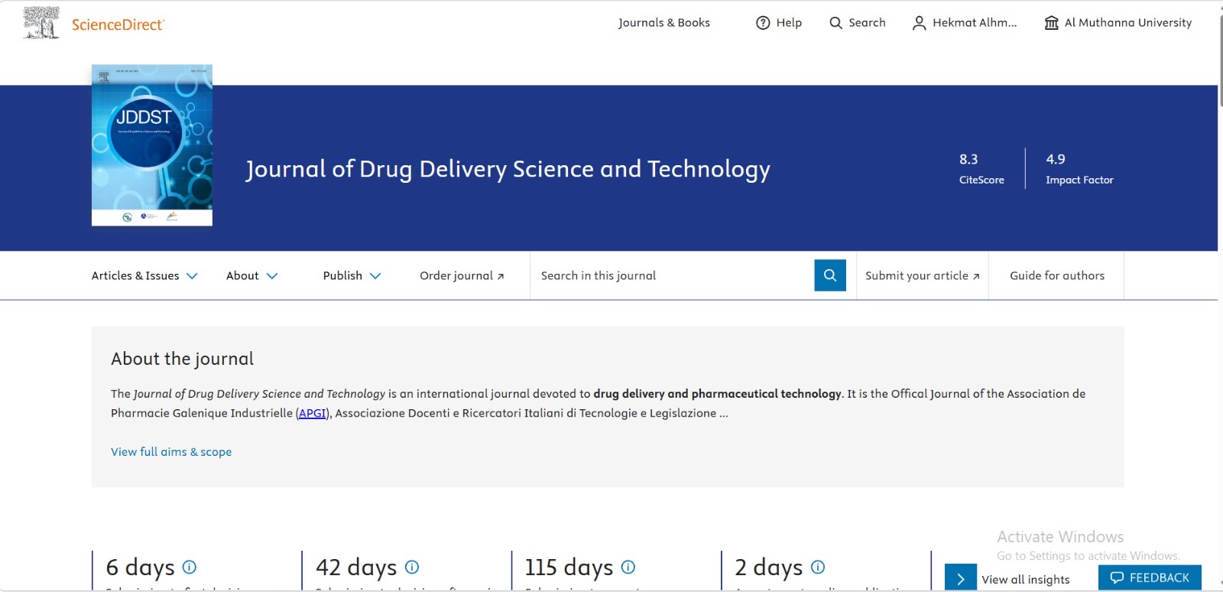Open the user account profile icon

919,23
